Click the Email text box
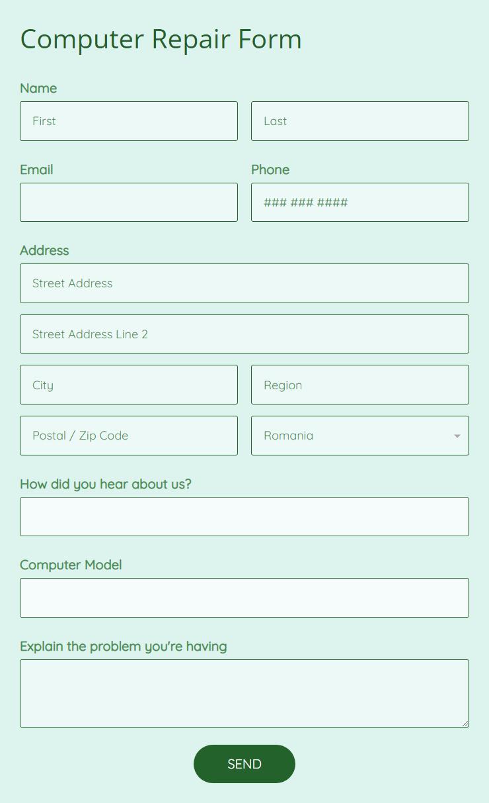The width and height of the screenshot is (489, 803). (x=129, y=203)
